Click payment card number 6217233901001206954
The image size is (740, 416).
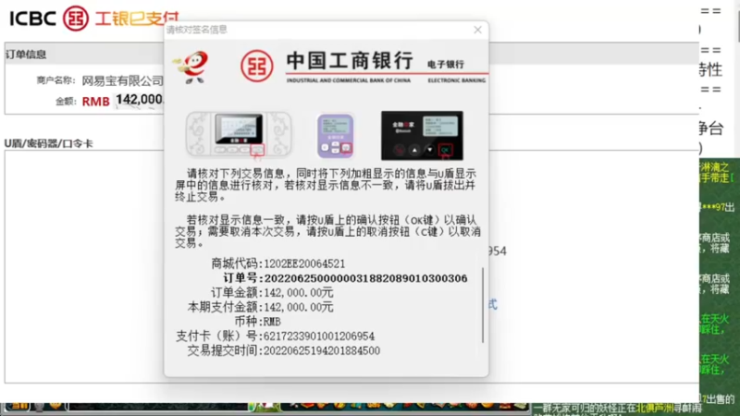click(x=318, y=336)
